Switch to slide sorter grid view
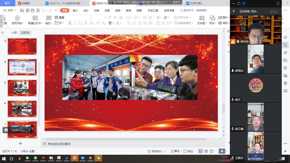This screenshot has width=290, height=163. (206, 151)
